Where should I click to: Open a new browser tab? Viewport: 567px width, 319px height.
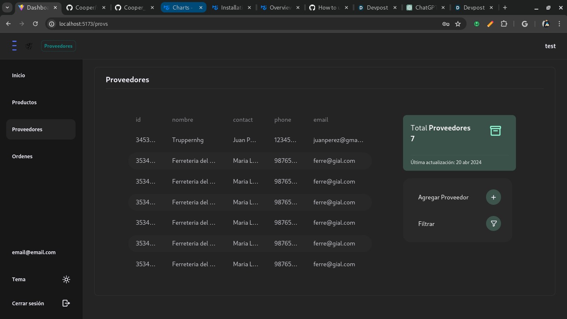point(505,7)
